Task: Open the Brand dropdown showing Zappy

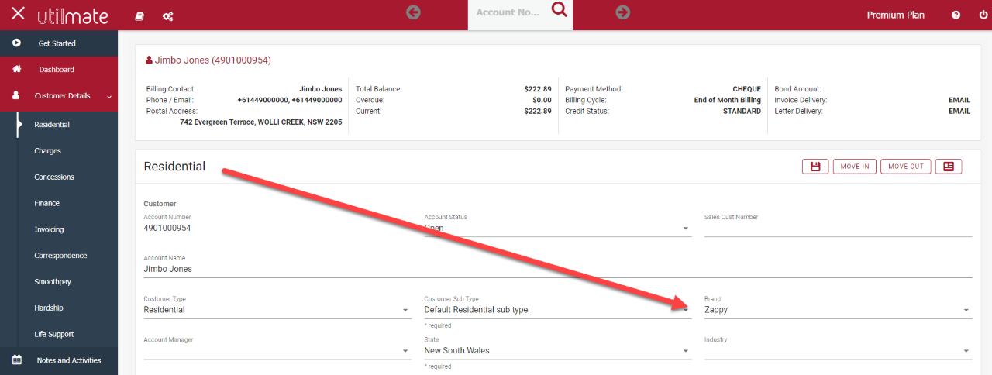Action: click(838, 310)
